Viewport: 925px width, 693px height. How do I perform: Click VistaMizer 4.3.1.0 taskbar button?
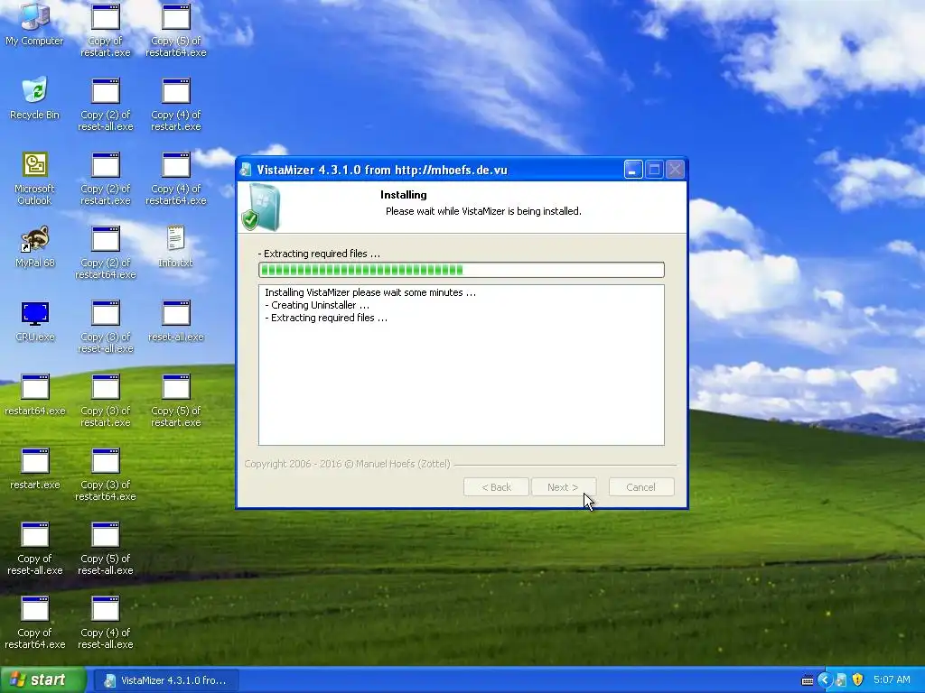coord(166,680)
